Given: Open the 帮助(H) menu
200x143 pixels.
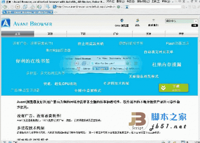Looking at the screenshot, I should tap(166, 2).
